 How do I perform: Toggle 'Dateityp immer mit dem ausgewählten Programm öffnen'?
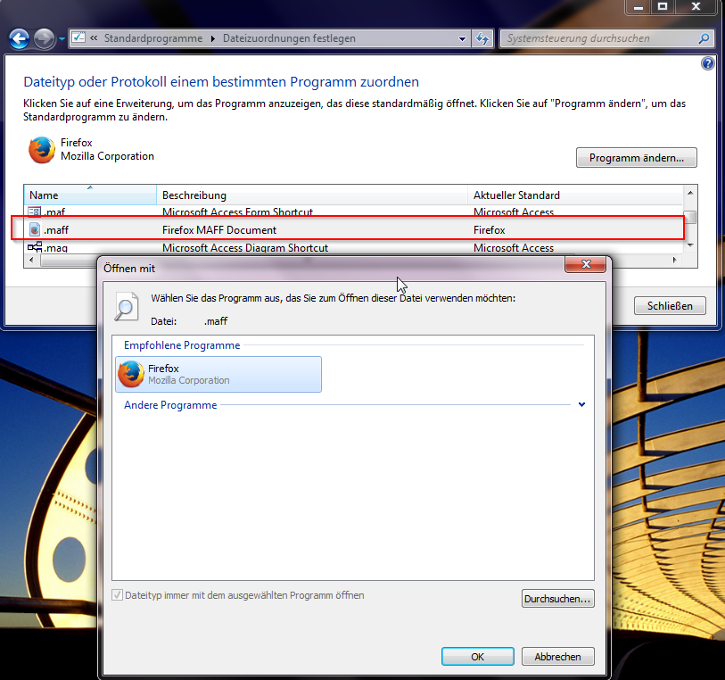(x=118, y=595)
